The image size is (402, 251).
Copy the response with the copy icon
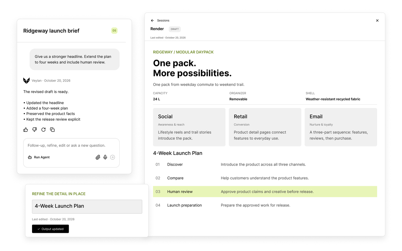[52, 130]
